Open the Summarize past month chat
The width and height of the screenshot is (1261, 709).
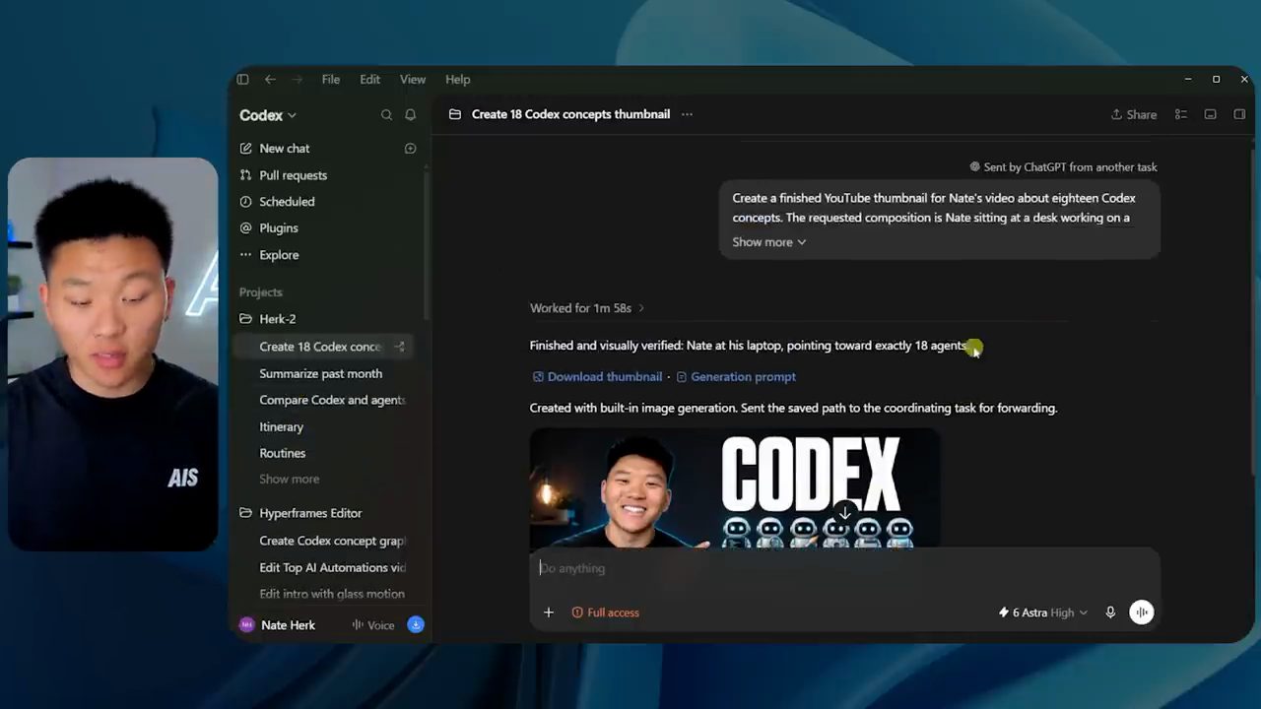pos(321,373)
